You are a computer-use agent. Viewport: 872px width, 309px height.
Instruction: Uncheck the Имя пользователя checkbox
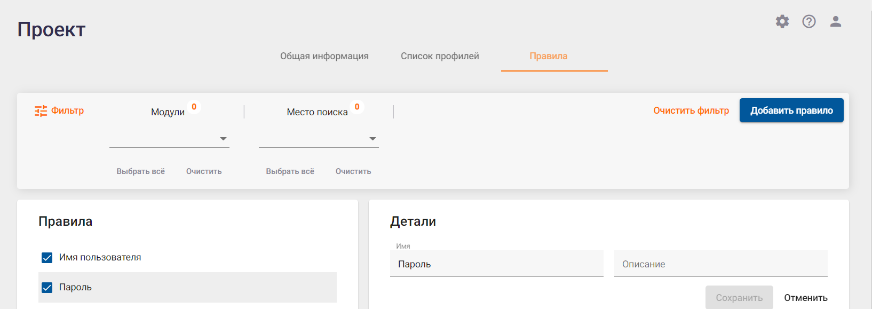click(x=47, y=258)
